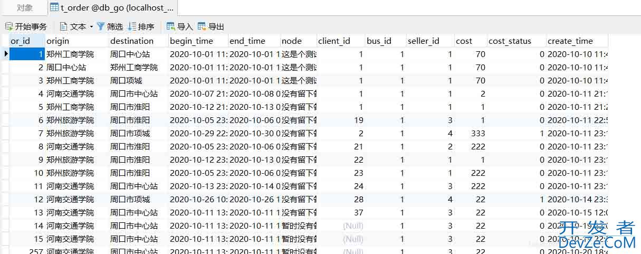Click create_time cell 2020-10-14 in row 12

(577, 199)
